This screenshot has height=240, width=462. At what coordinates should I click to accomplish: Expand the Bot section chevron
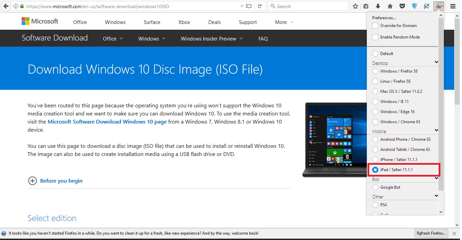tap(436, 178)
